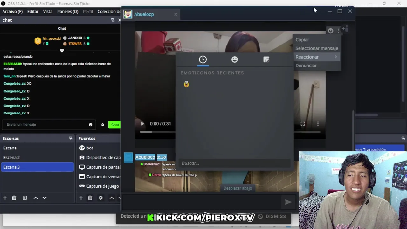Play the video in chat
Viewport: 407px width, 229px height.
142,124
